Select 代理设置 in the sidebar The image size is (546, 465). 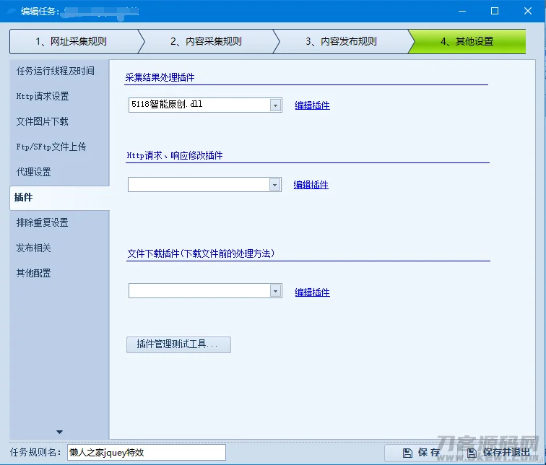34,173
